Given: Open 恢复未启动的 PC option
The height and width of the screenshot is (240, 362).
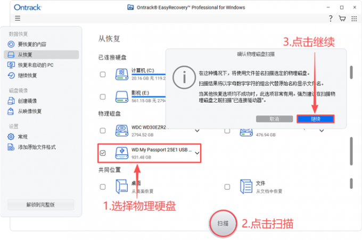Looking at the screenshot, I should point(42,65).
